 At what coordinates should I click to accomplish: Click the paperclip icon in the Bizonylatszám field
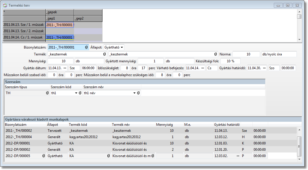coord(86,47)
